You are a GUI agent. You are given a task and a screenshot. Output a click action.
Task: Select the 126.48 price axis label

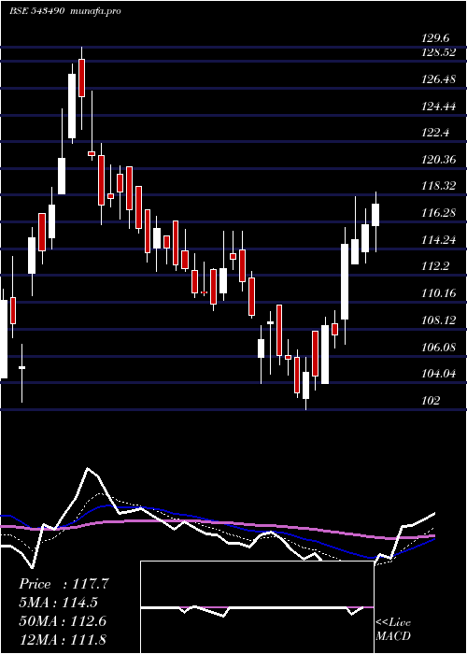pyautogui.click(x=439, y=79)
